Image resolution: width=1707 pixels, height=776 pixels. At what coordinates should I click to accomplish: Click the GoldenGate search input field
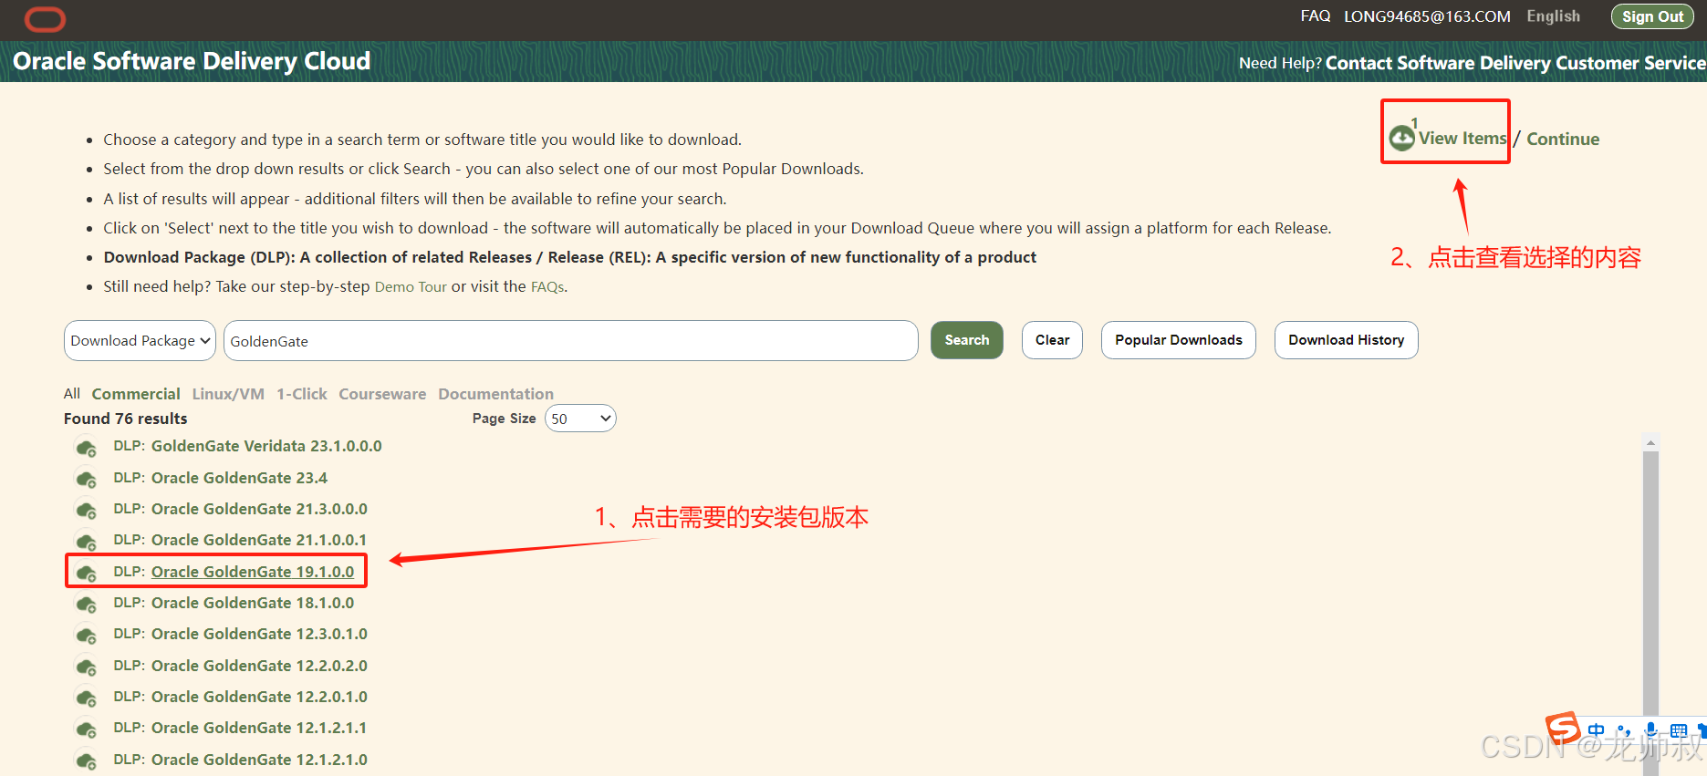[x=571, y=340]
